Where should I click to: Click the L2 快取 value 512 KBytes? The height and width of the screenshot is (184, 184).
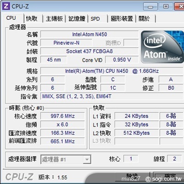[x=137, y=133]
